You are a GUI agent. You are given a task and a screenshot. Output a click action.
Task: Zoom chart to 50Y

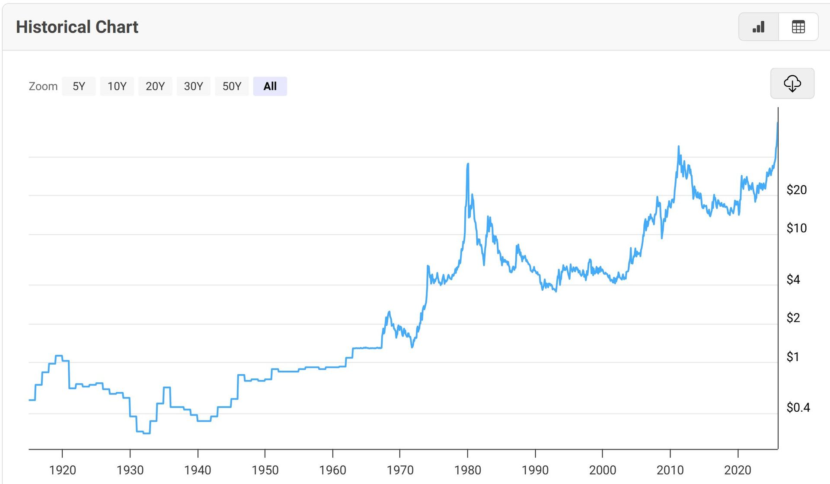(232, 86)
